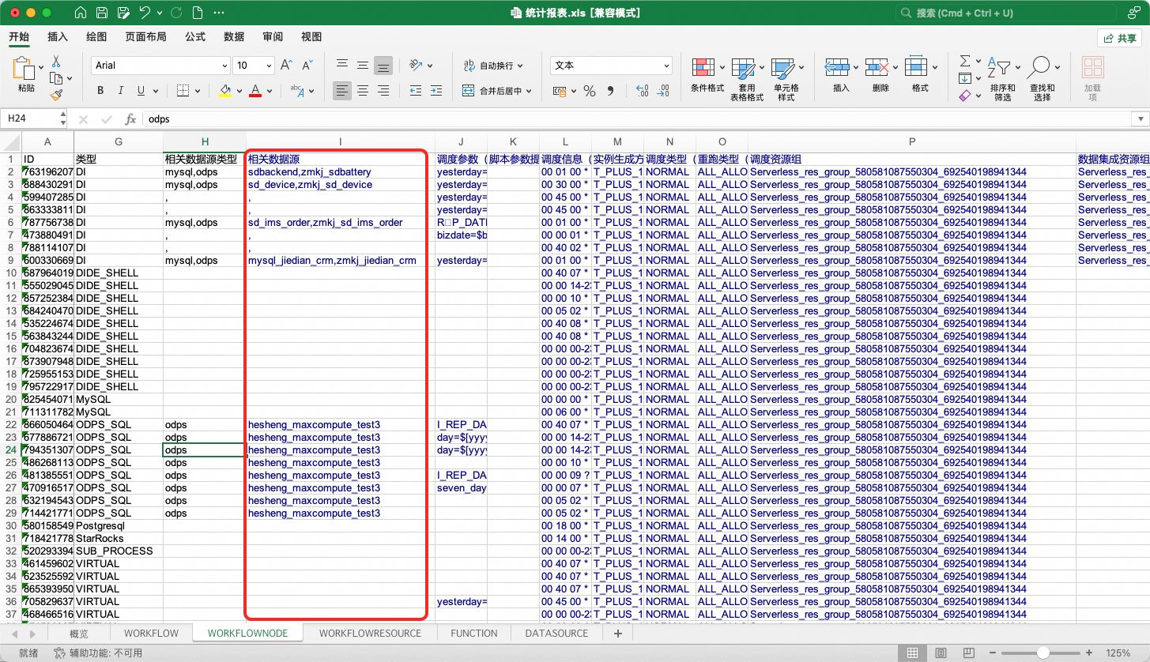Click the insert function fx icon
Screen dimensions: 1150x662
coord(130,119)
